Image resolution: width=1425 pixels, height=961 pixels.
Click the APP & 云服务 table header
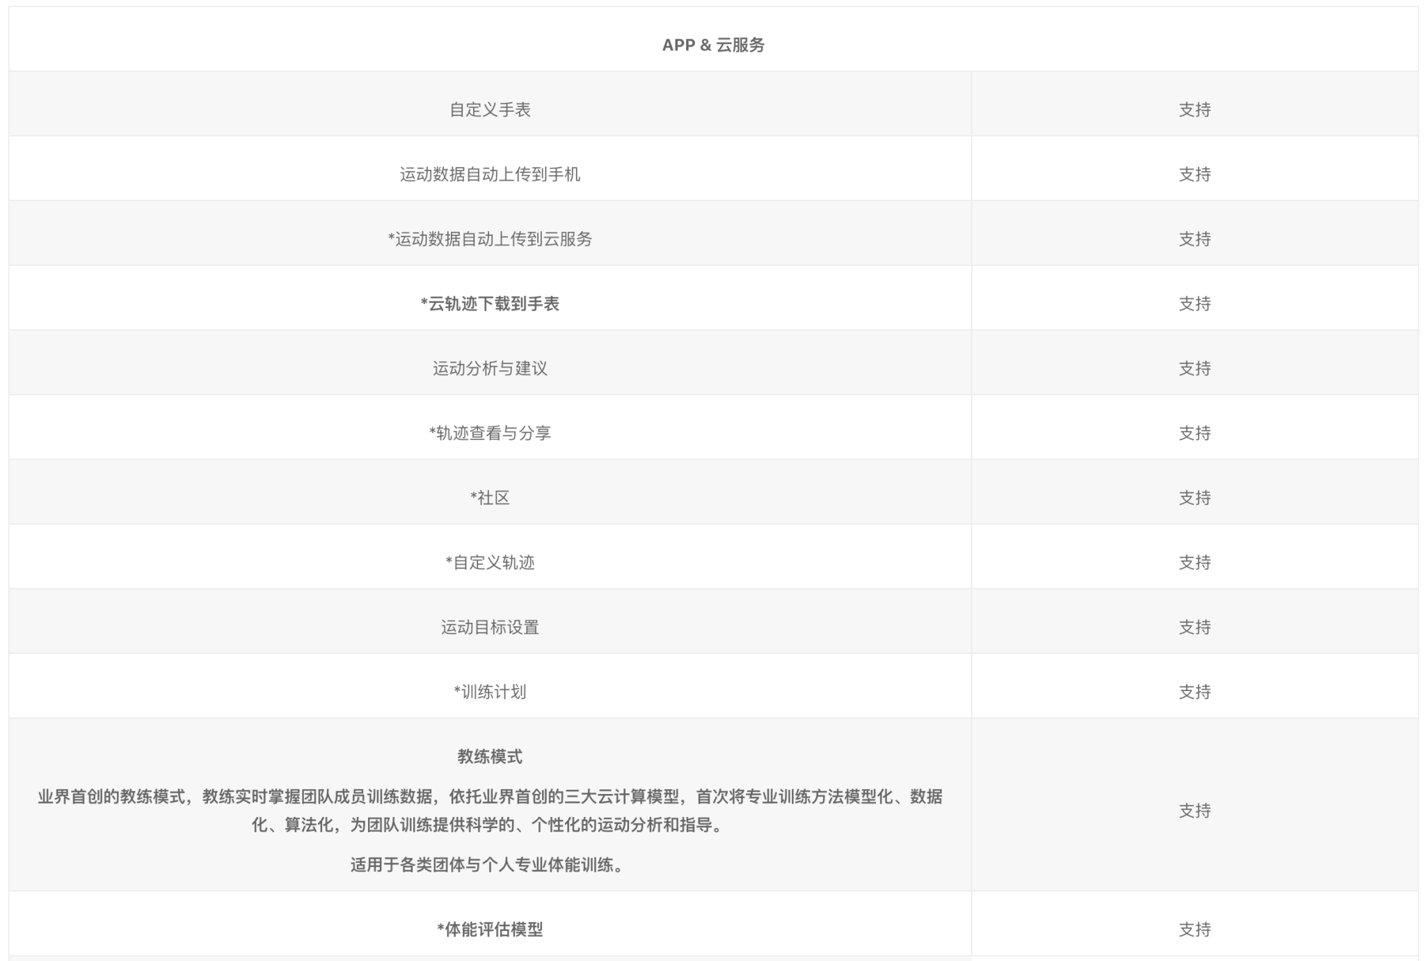tap(713, 45)
